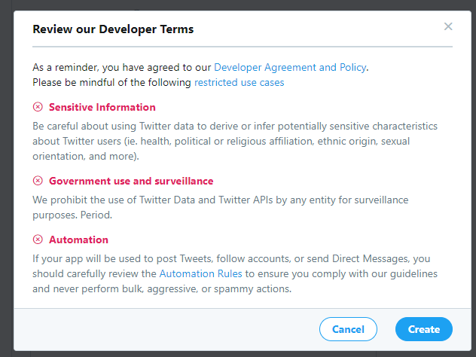This screenshot has height=357, width=476.
Task: Click the paragraph about posting Tweets automation
Action: point(234,274)
